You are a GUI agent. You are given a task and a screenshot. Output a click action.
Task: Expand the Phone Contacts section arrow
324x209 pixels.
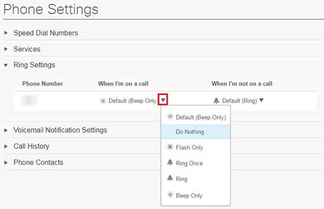(6, 163)
